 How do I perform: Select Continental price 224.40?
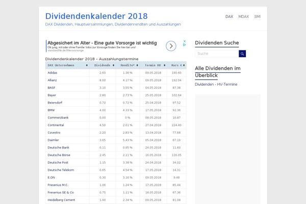point(176,125)
